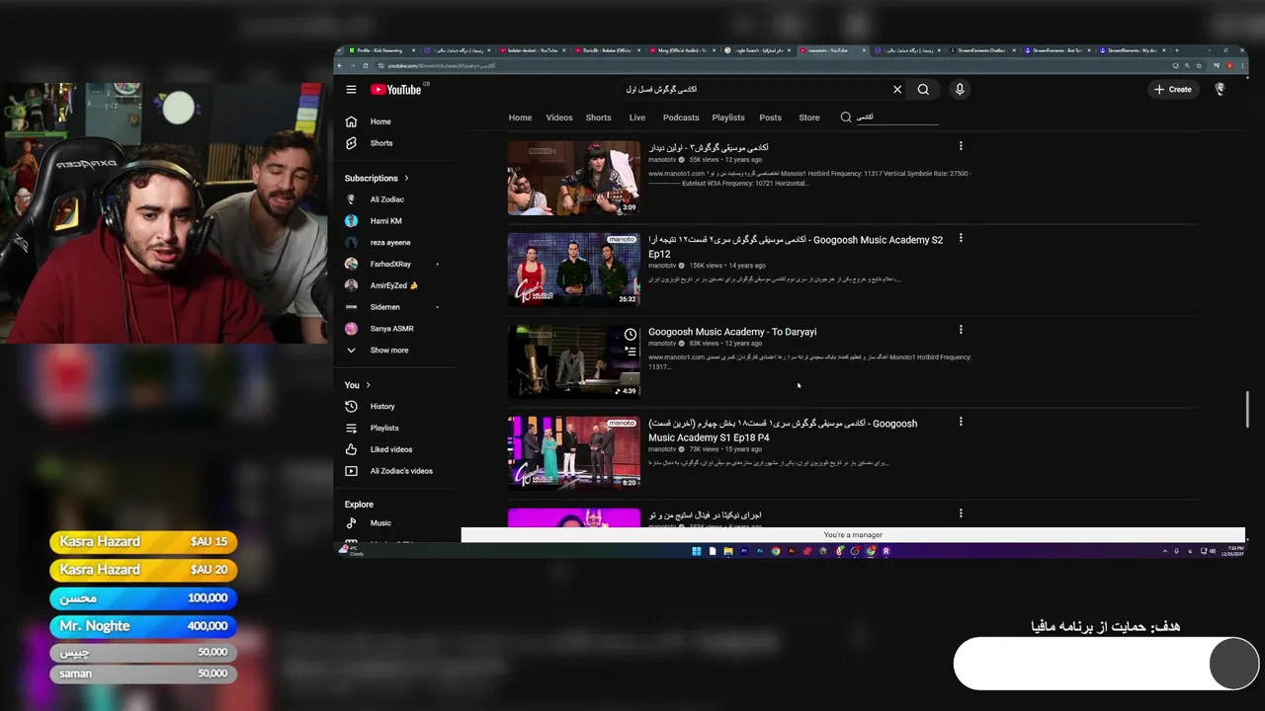Add To Daryayi video to queue
This screenshot has height=711, width=1265.
[x=630, y=351]
